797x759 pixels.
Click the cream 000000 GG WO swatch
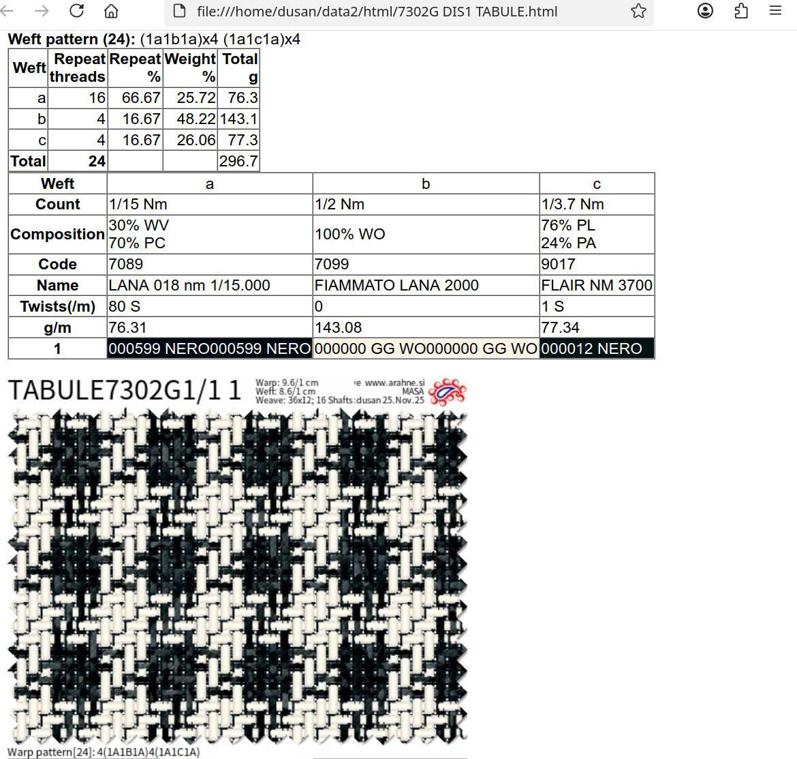click(x=425, y=348)
